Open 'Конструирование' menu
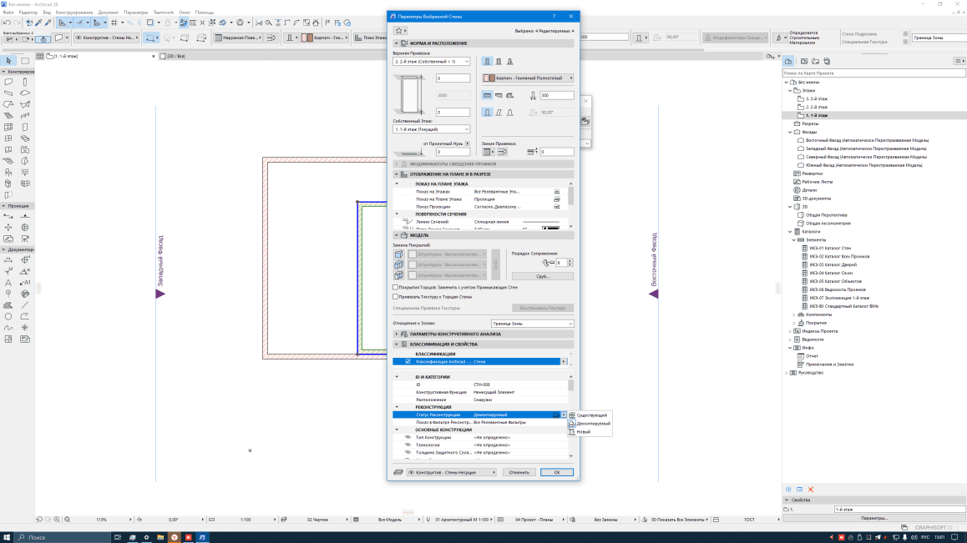 (x=74, y=13)
